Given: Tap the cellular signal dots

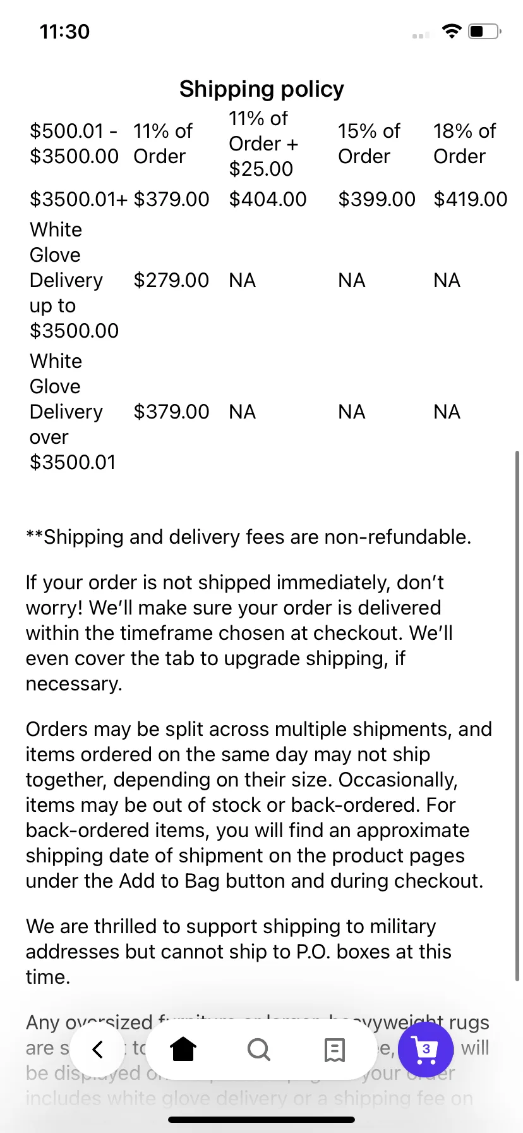Looking at the screenshot, I should 421,35.
